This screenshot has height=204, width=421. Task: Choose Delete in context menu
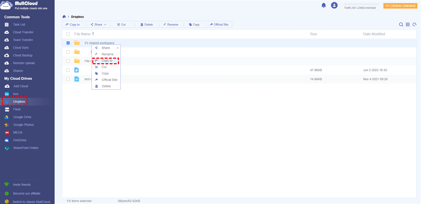pyautogui.click(x=106, y=86)
